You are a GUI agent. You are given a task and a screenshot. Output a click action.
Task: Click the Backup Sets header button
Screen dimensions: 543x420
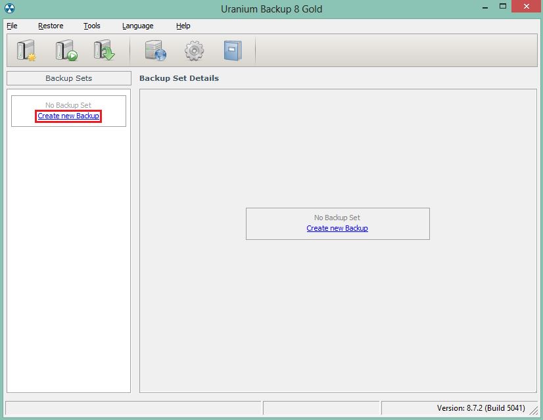click(69, 78)
